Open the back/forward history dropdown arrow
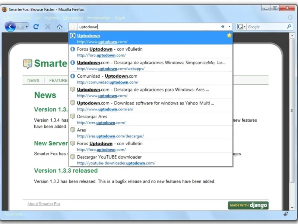The width and height of the screenshot is (298, 224). coord(26,27)
